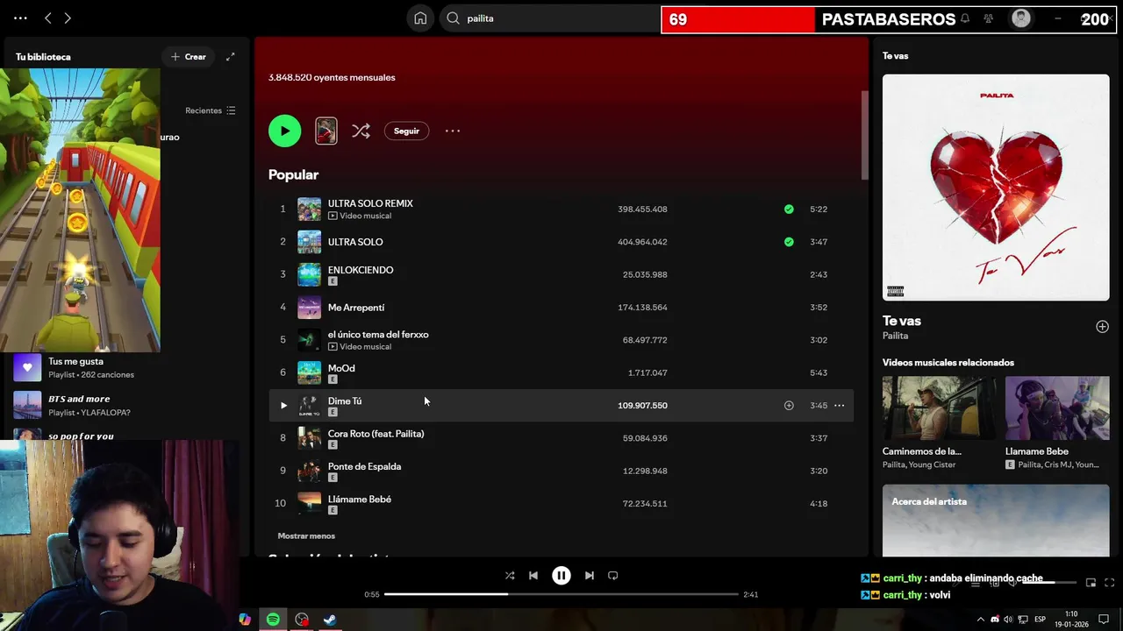
Task: Click the Crear button in library
Action: 188,56
